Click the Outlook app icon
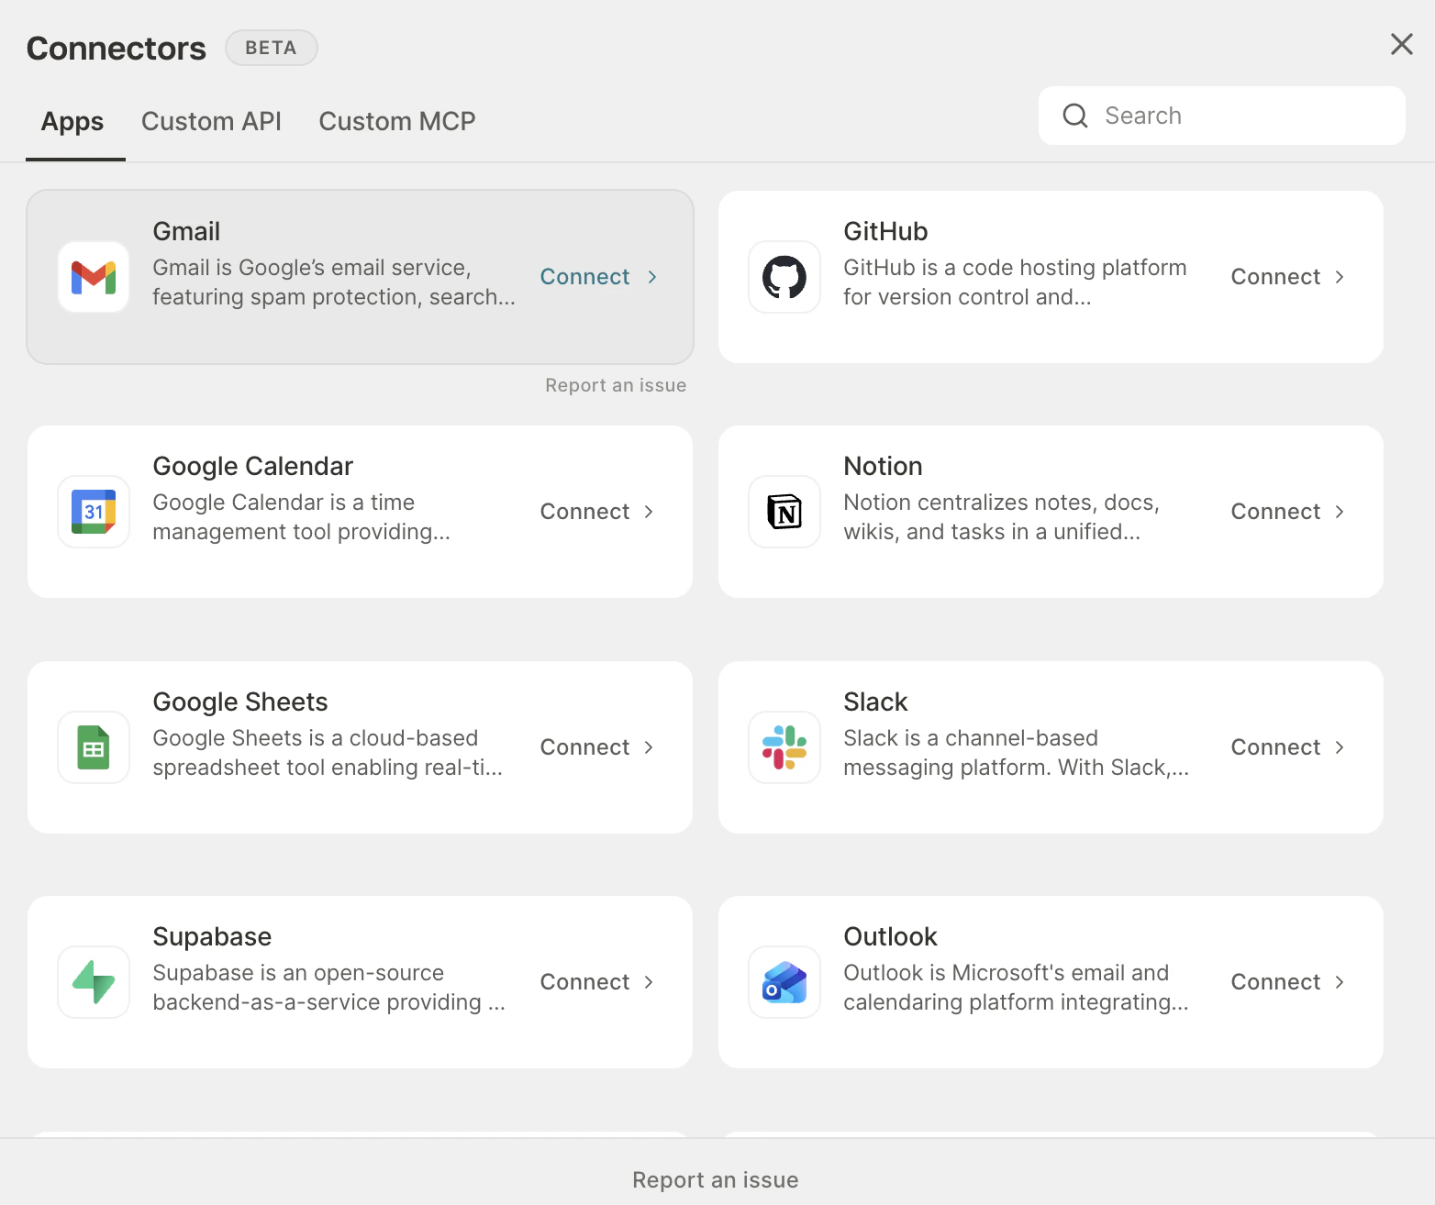Image resolution: width=1435 pixels, height=1205 pixels. point(784,982)
